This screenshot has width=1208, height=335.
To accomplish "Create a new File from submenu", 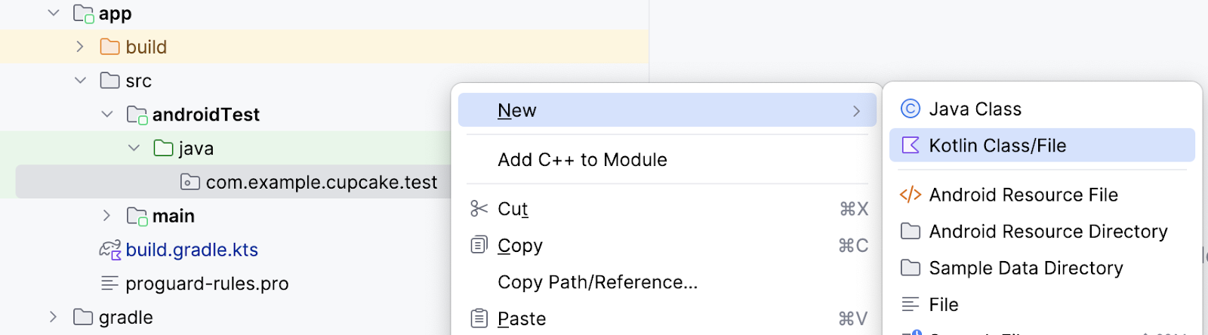I will (943, 305).
